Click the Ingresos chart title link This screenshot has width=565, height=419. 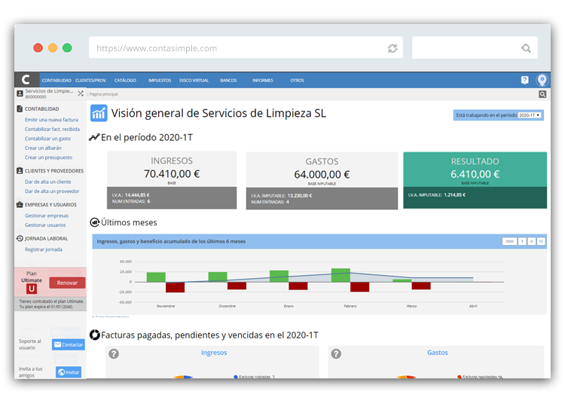click(214, 353)
